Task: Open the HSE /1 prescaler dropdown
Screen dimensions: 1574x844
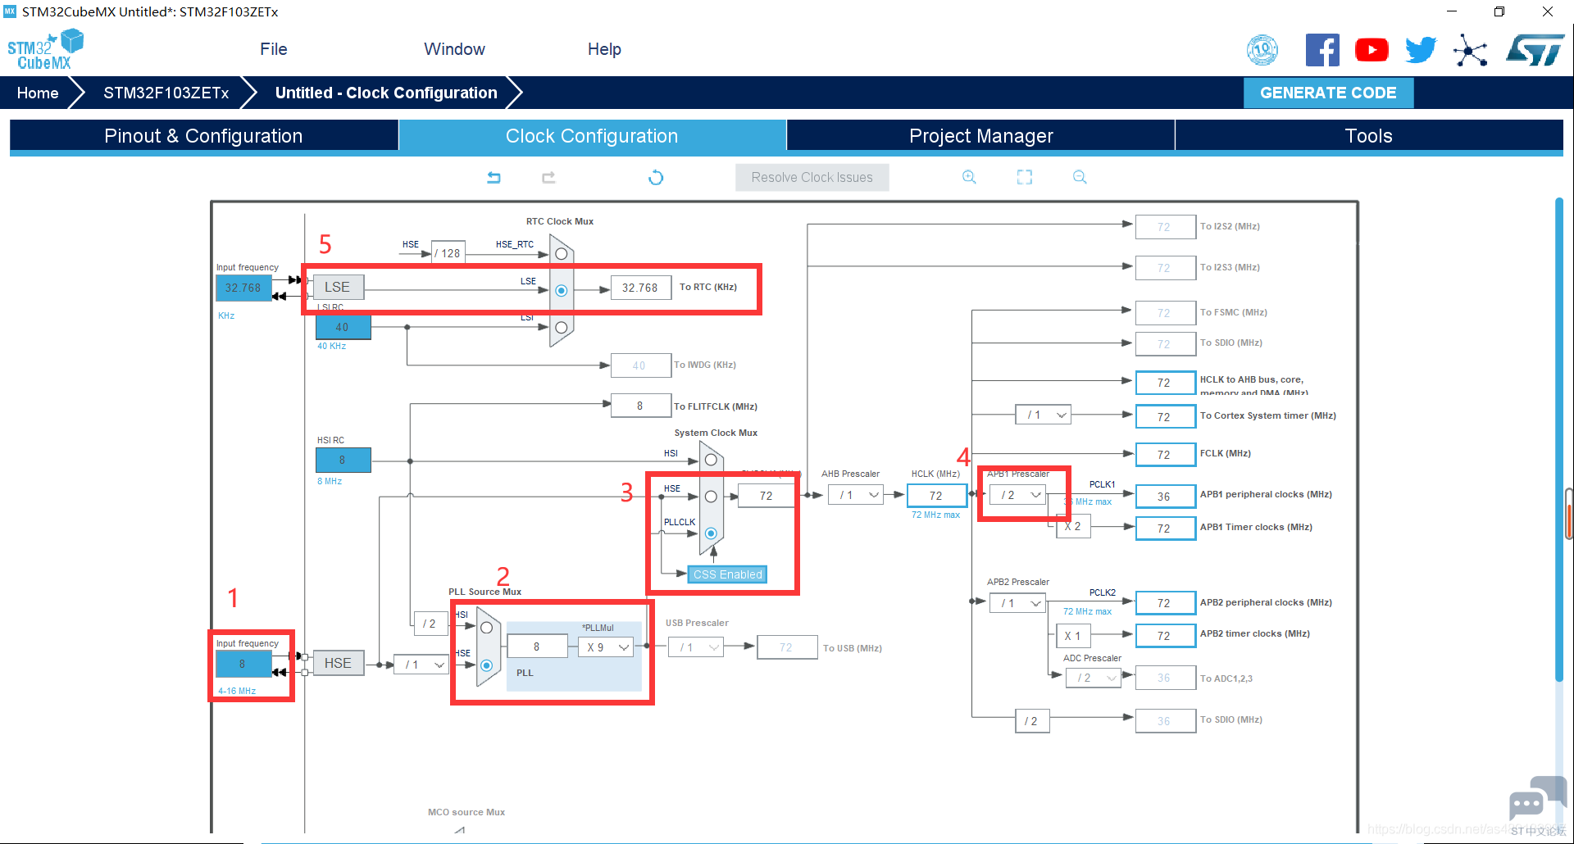Action: click(421, 665)
